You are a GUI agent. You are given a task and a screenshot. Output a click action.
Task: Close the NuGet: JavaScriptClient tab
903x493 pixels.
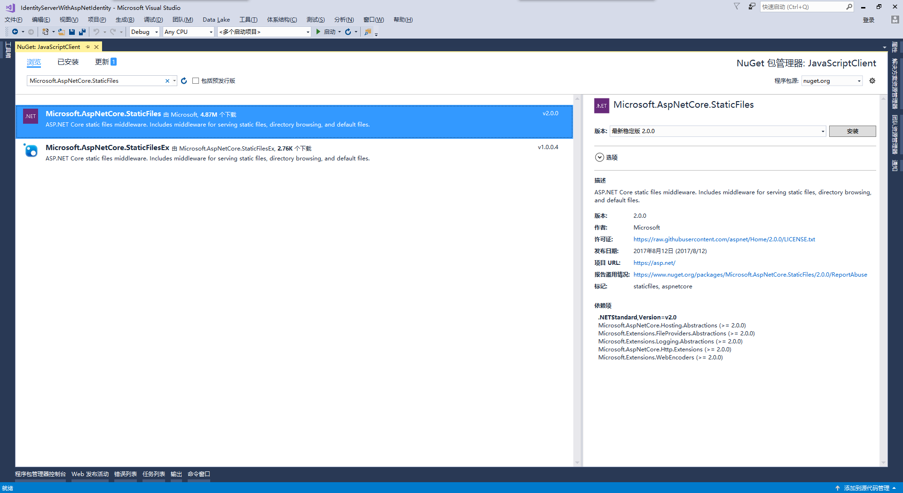click(x=96, y=47)
